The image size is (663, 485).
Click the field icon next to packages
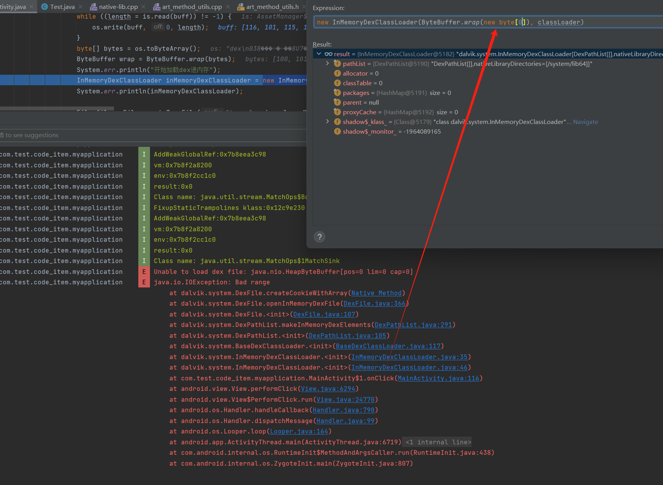tap(338, 93)
